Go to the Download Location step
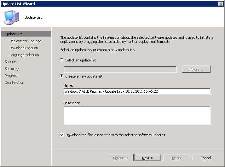This screenshot has width=225, height=167. pos(24,48)
